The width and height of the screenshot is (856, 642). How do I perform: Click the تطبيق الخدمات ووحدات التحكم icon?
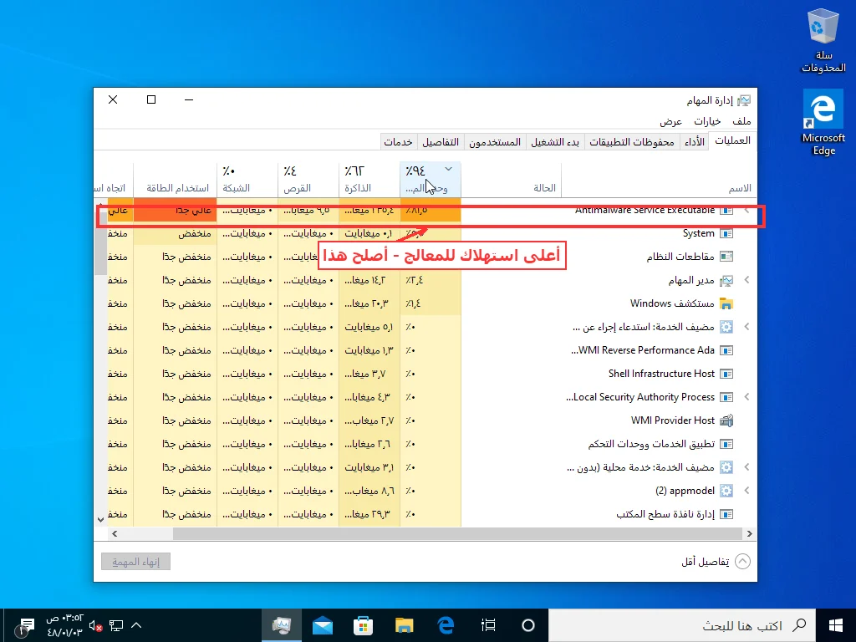(726, 445)
